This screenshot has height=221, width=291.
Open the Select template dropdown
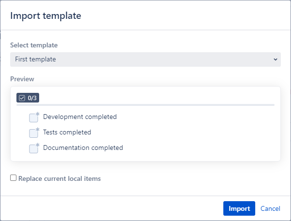tap(145, 59)
